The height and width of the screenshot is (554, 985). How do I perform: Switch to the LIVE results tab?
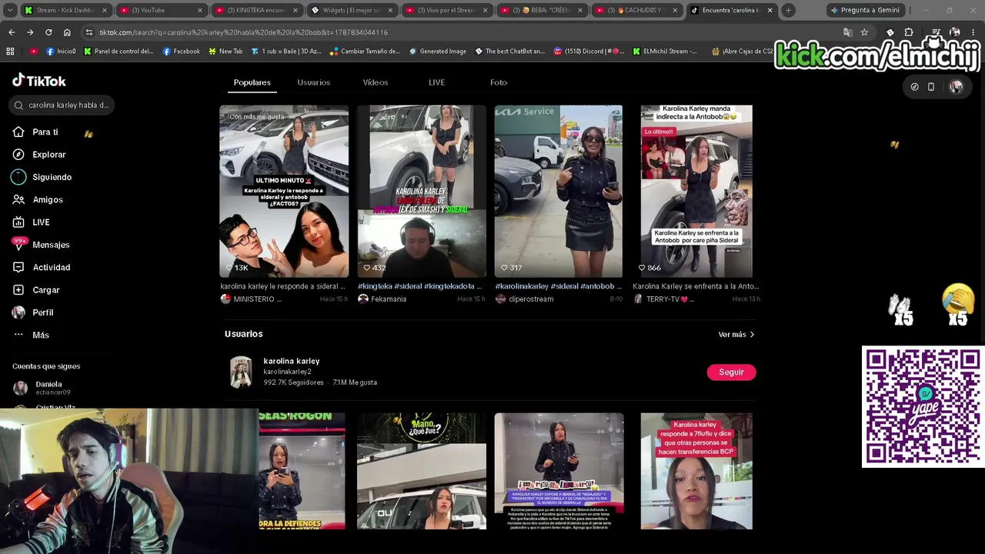click(436, 82)
